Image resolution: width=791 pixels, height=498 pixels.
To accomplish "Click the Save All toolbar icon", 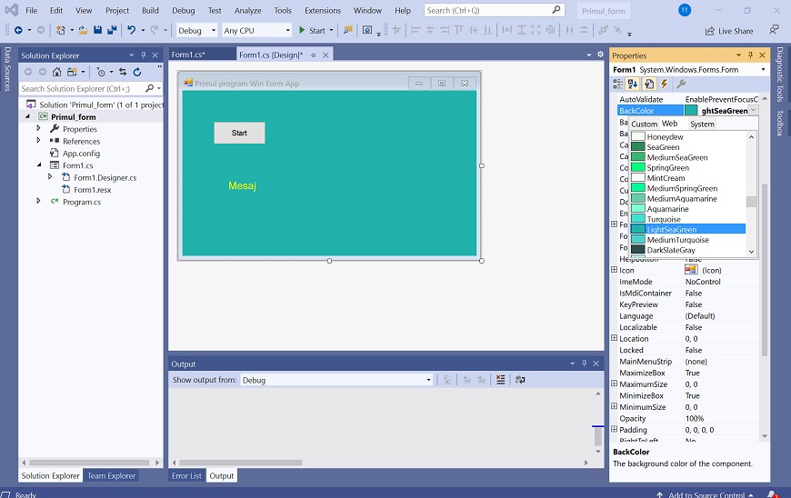I will (x=112, y=30).
